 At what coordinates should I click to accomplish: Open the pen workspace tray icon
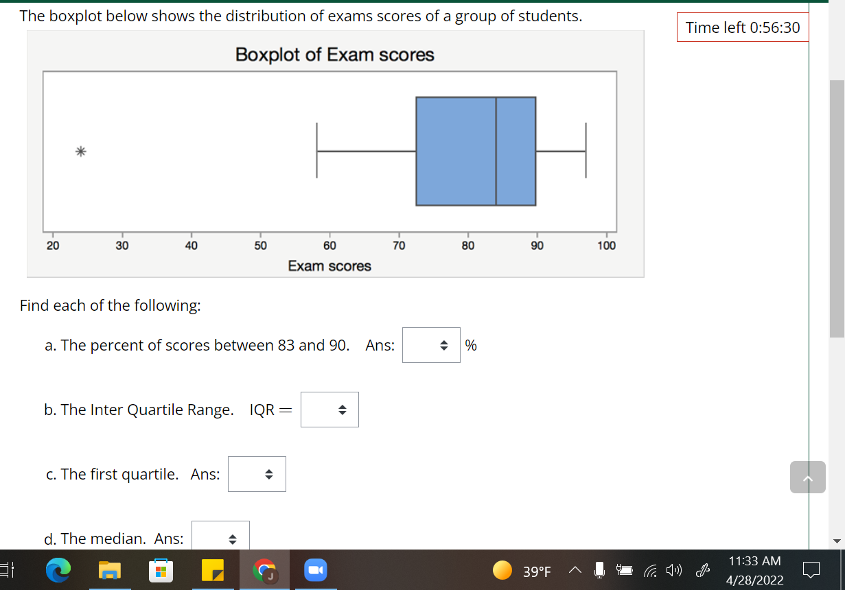[x=703, y=571]
